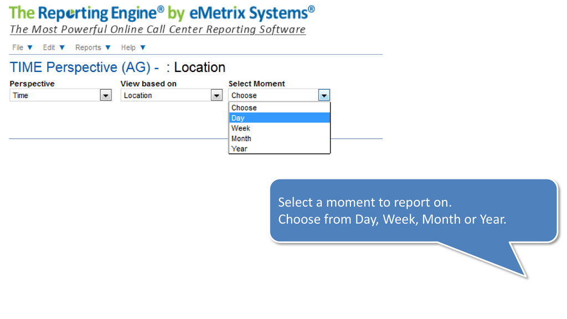Click the 'Most Powerful Online Call Center' tagline
The image size is (567, 319).
click(158, 30)
